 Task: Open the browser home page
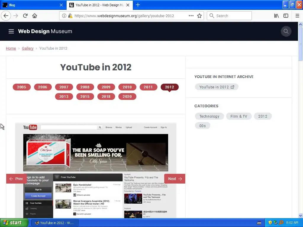[35, 16]
